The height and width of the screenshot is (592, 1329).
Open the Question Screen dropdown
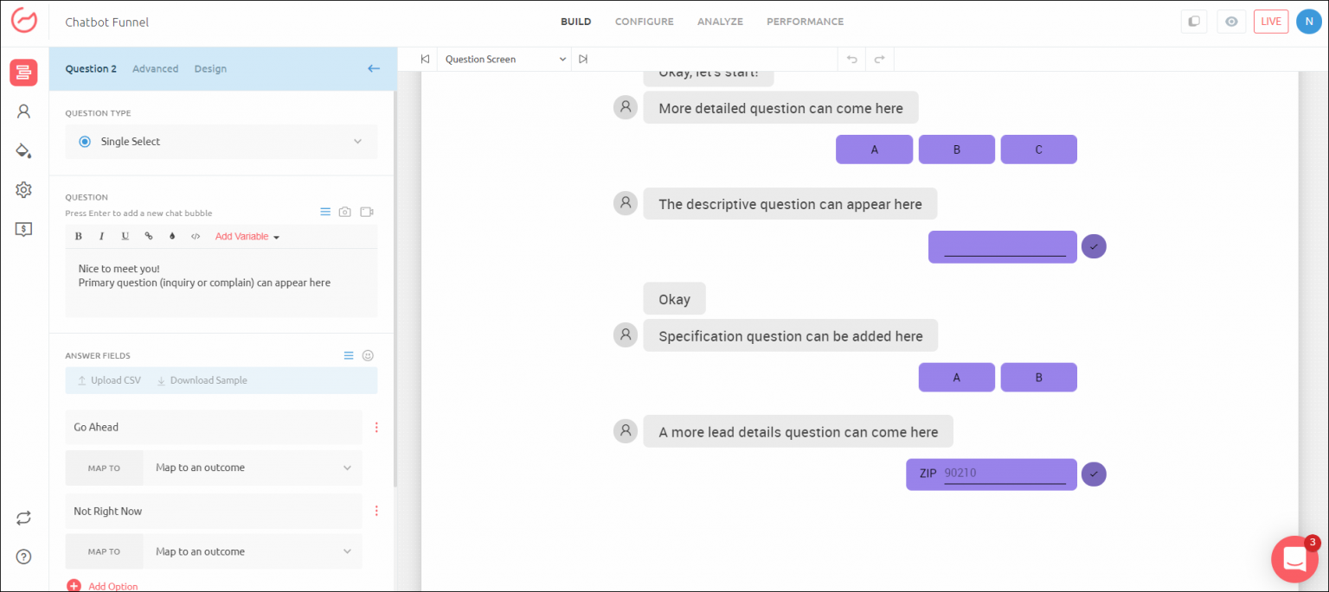pos(504,60)
